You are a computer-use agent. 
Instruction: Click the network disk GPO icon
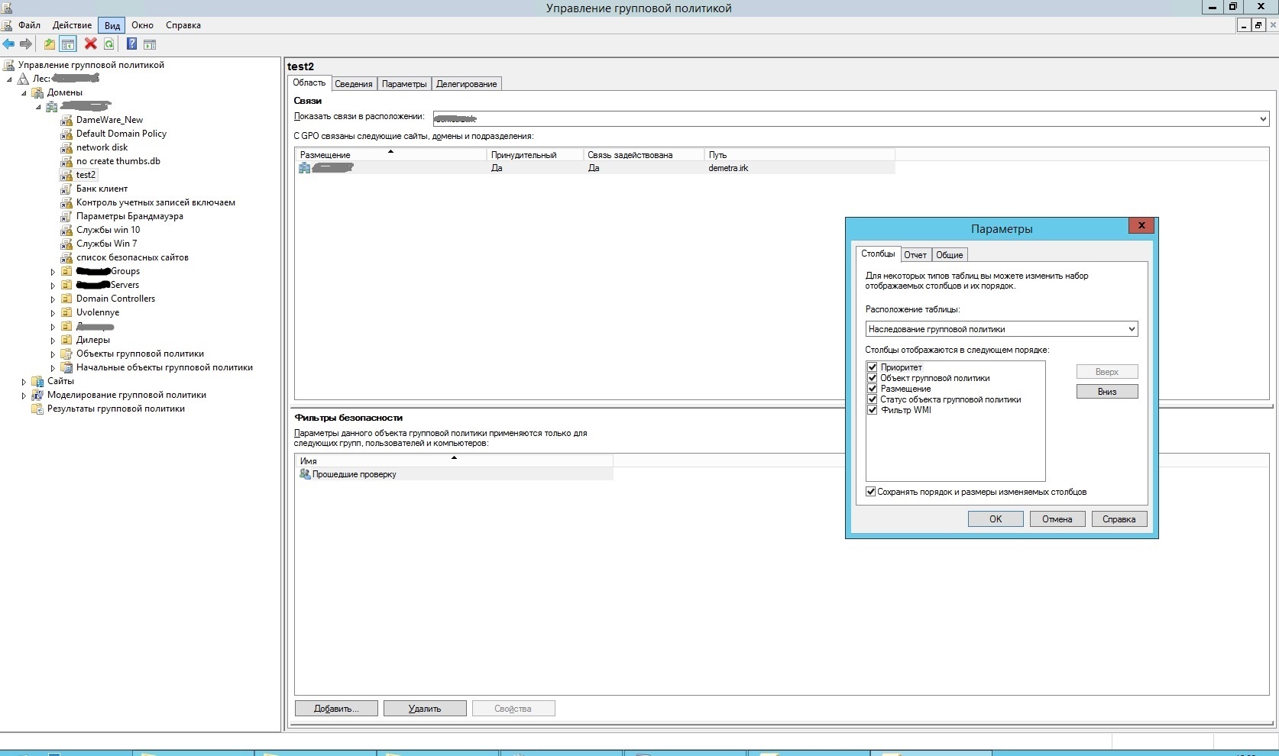click(x=66, y=147)
